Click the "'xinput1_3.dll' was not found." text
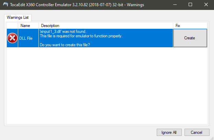The height and width of the screenshot is (140, 214). click(x=63, y=31)
